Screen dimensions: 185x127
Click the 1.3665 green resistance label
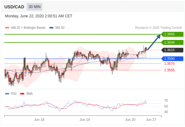pos(172,34)
